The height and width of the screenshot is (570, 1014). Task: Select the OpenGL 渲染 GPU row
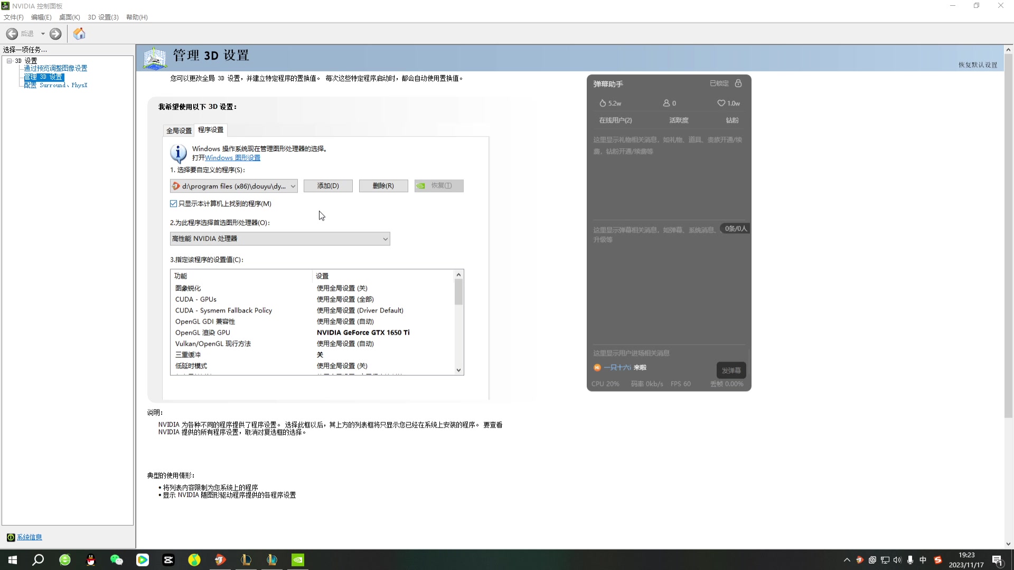(x=312, y=332)
